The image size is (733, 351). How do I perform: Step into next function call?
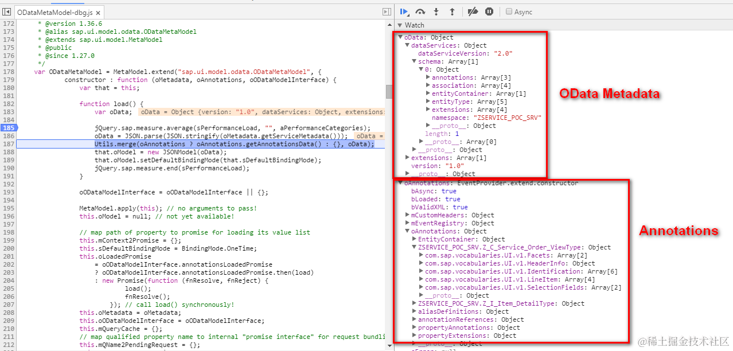click(x=436, y=11)
